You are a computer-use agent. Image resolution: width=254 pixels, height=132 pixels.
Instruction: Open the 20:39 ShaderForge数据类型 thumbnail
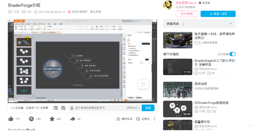[178, 109]
